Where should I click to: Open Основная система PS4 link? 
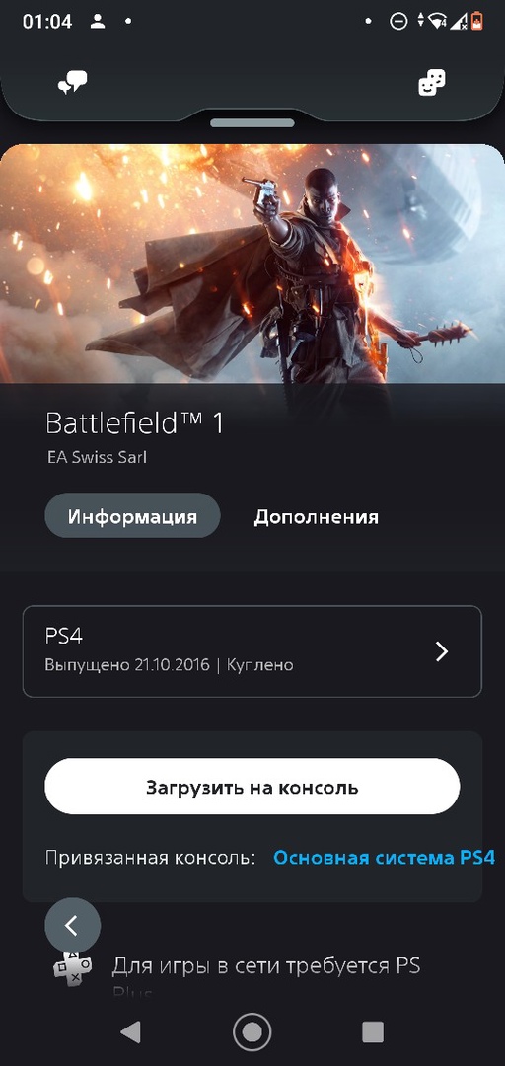pos(384,858)
